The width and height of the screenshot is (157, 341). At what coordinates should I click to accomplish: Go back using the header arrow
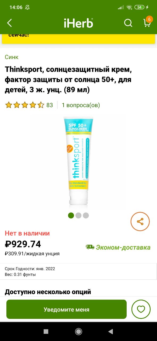point(10,23)
